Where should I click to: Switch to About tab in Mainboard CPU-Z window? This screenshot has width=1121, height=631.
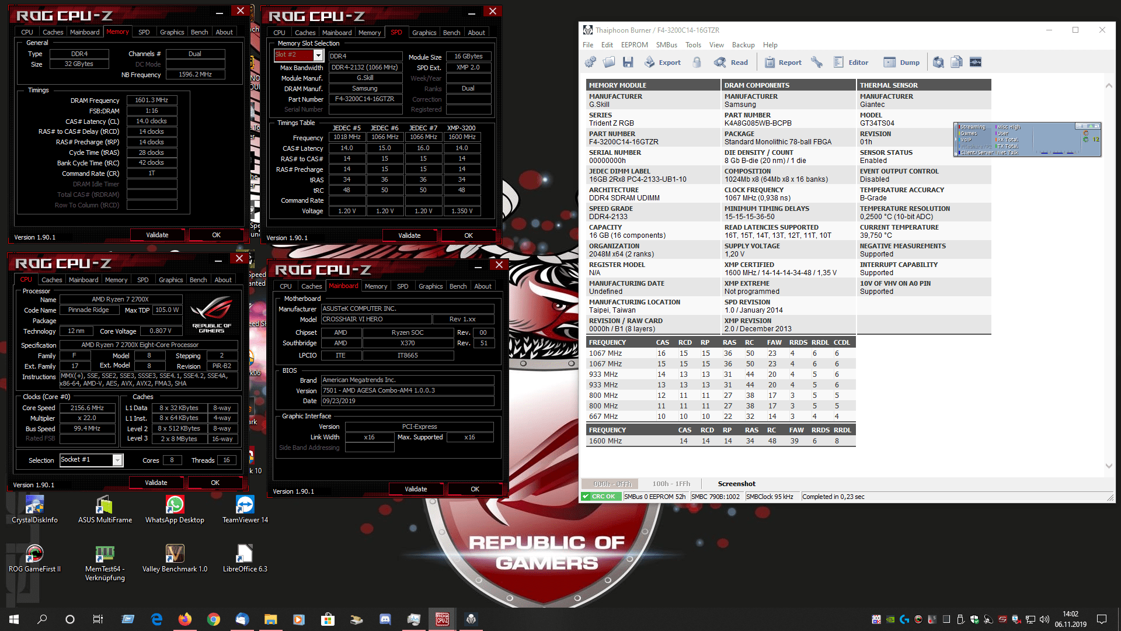[x=482, y=286]
